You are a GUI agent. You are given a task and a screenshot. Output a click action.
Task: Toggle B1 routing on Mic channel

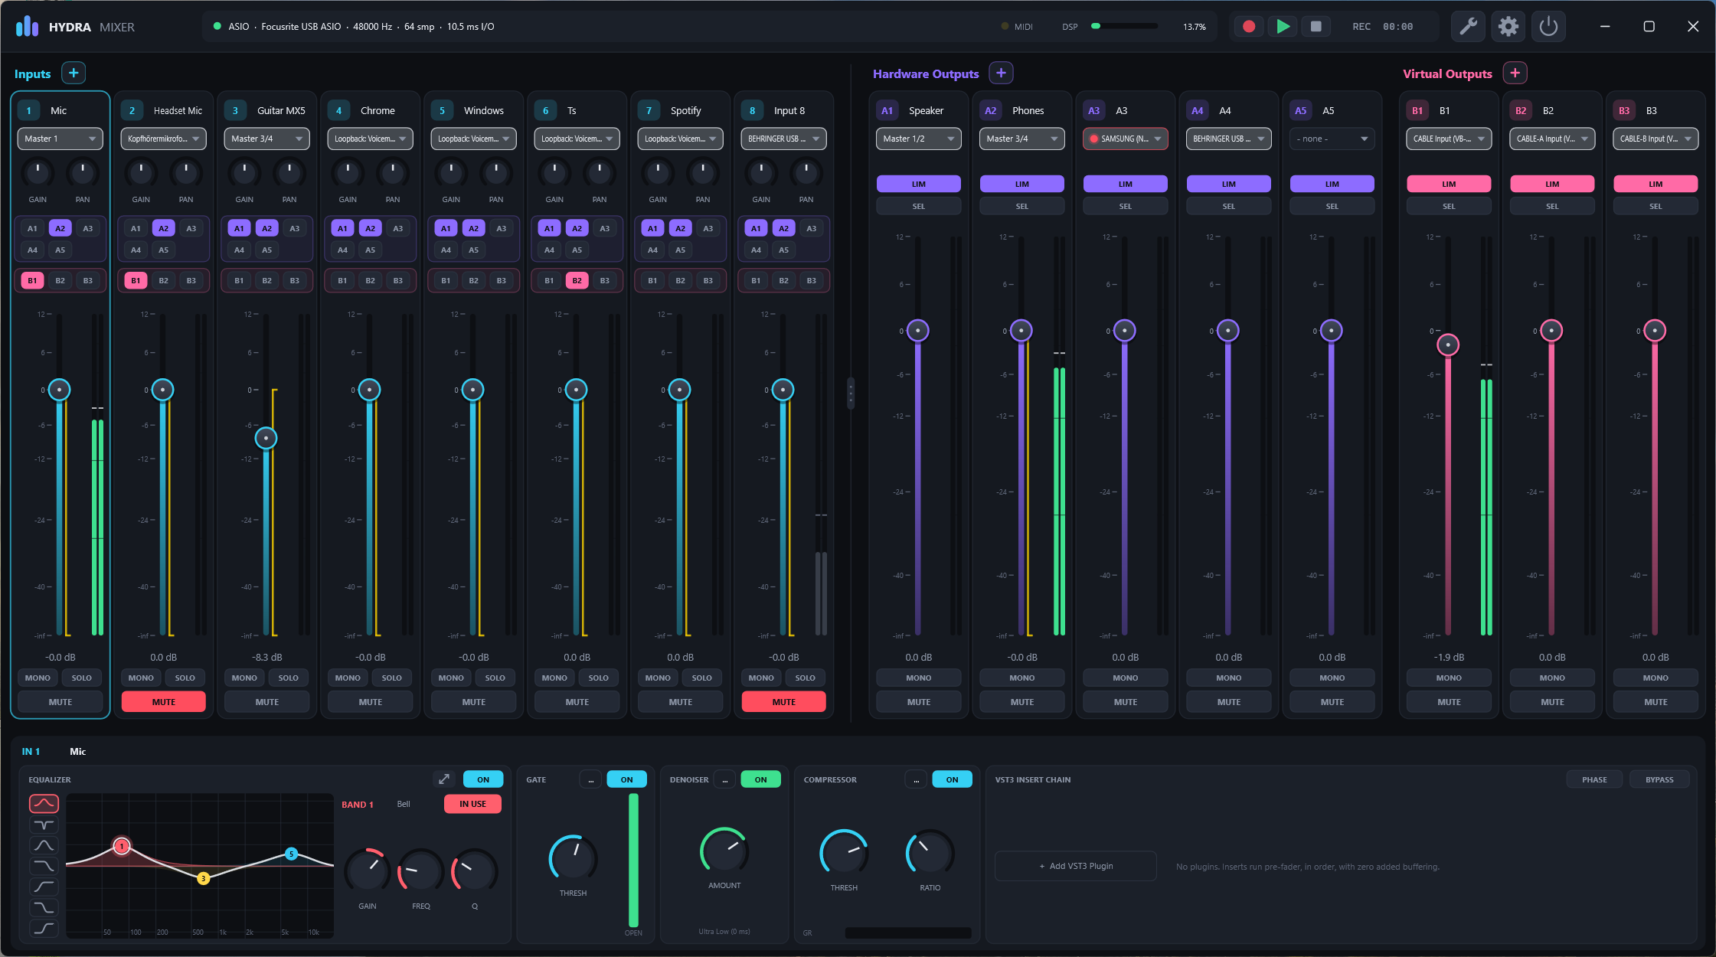point(32,281)
